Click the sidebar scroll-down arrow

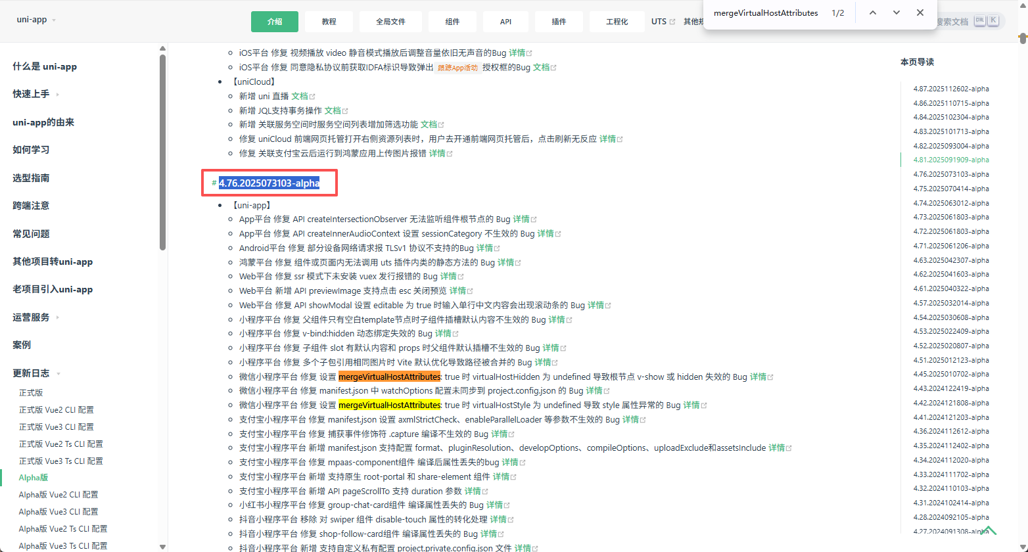click(162, 547)
